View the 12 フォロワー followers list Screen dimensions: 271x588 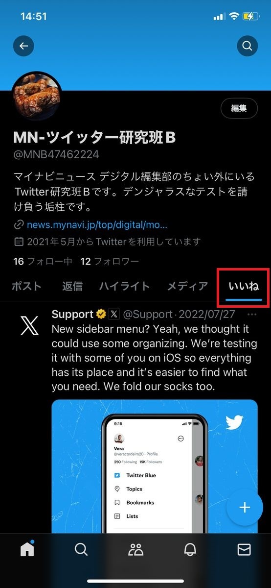[110, 261]
